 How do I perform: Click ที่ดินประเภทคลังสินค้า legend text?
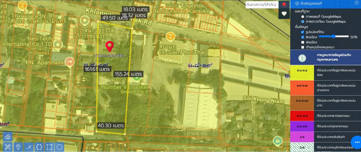click(x=331, y=137)
